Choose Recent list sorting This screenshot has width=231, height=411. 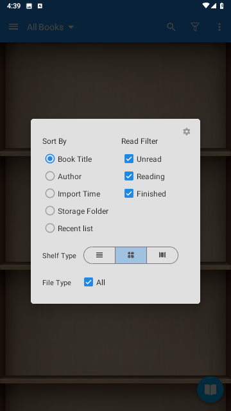click(69, 228)
